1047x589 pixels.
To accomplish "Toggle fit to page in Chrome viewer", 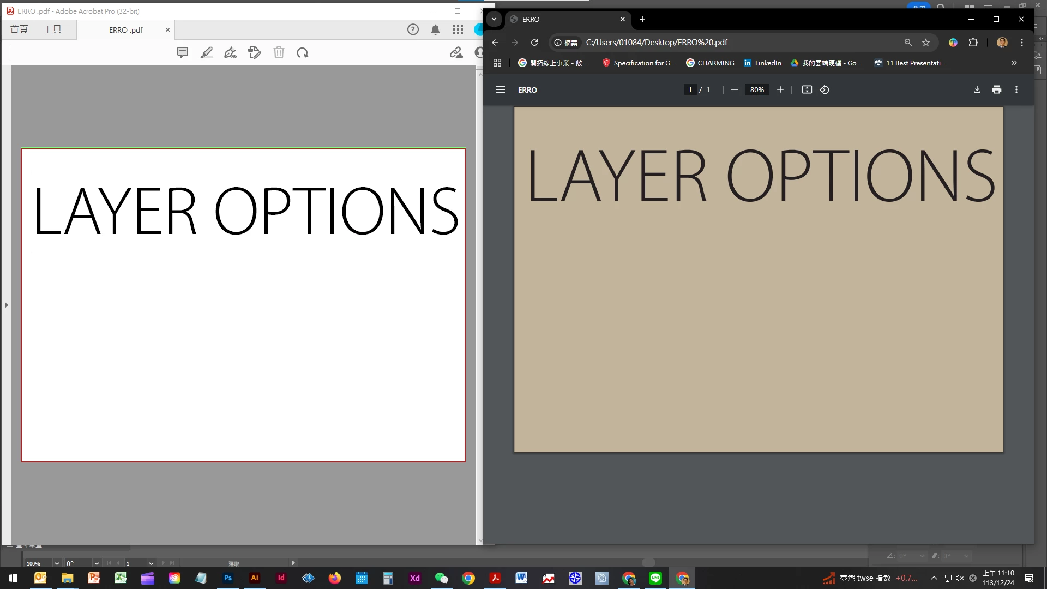I will tap(807, 89).
